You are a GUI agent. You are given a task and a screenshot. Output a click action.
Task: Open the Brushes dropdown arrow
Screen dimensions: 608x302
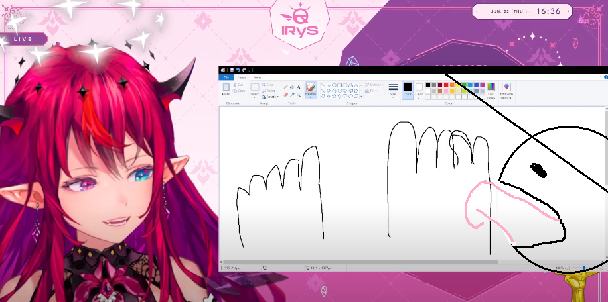[311, 97]
